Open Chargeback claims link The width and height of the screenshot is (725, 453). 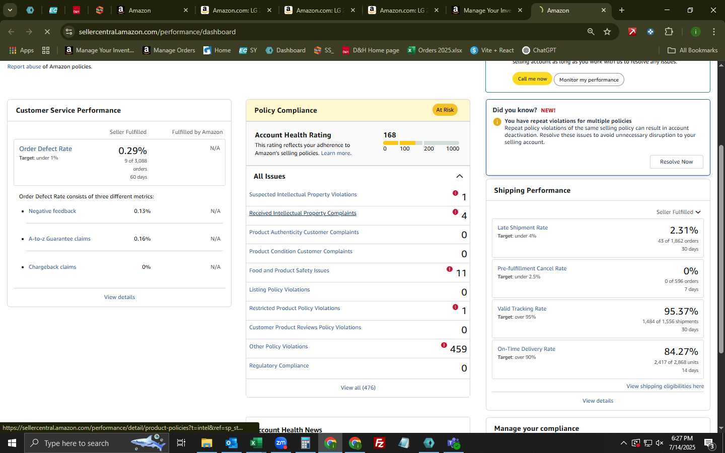pyautogui.click(x=52, y=267)
